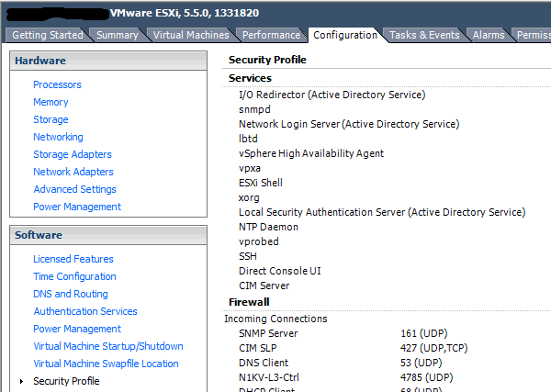Go to Networking settings

pos(58,137)
